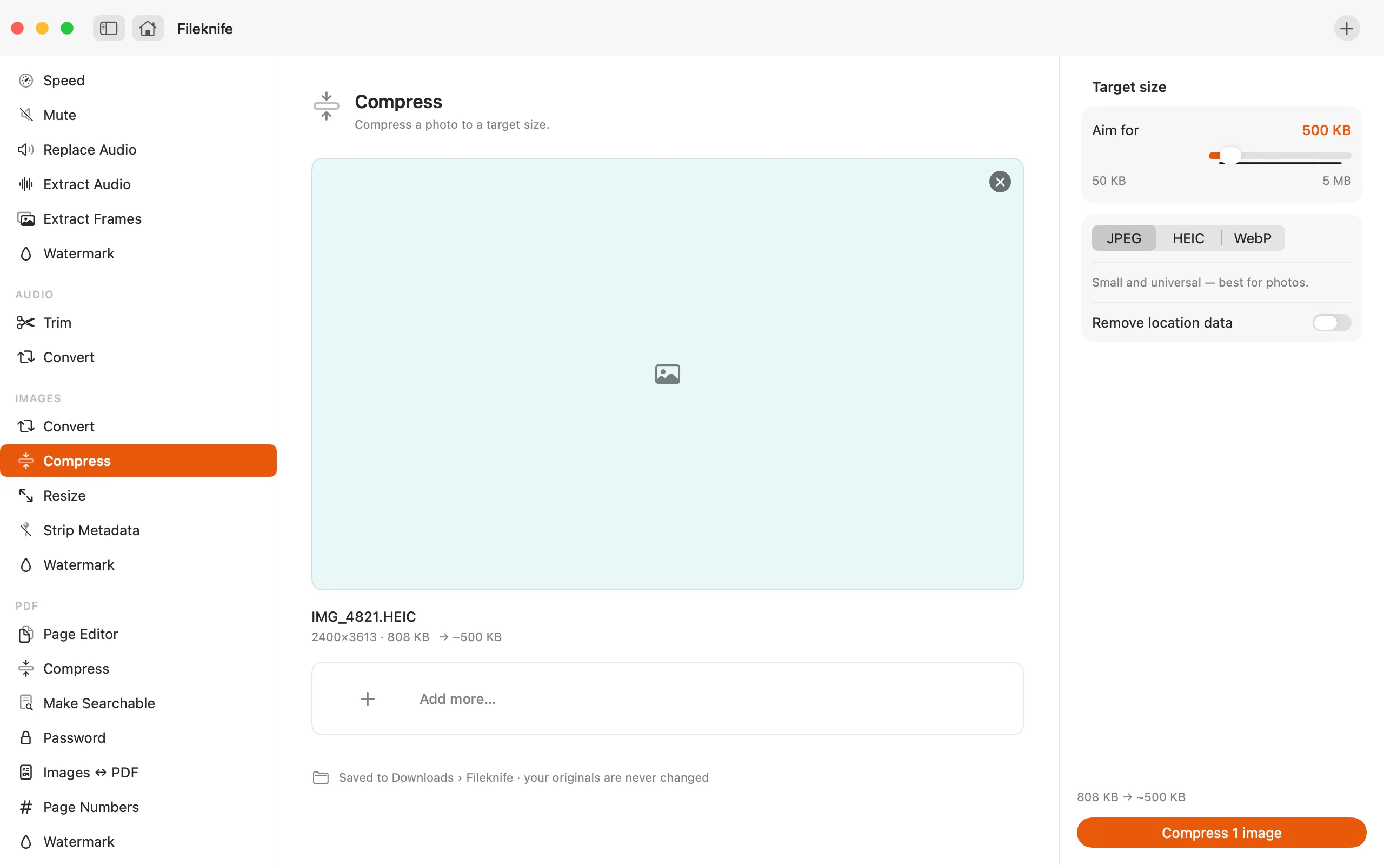Open Convert under the Images section

(138, 427)
